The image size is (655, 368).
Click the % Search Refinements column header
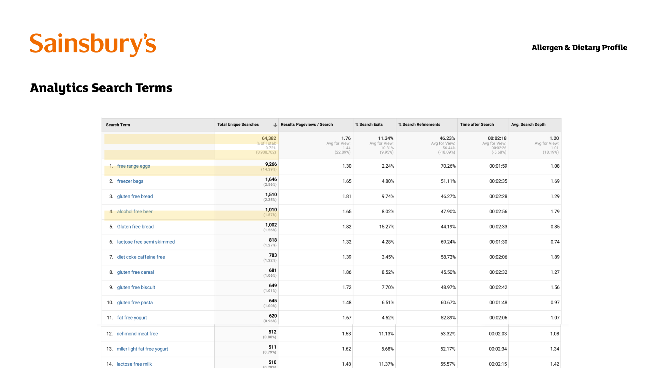click(419, 125)
